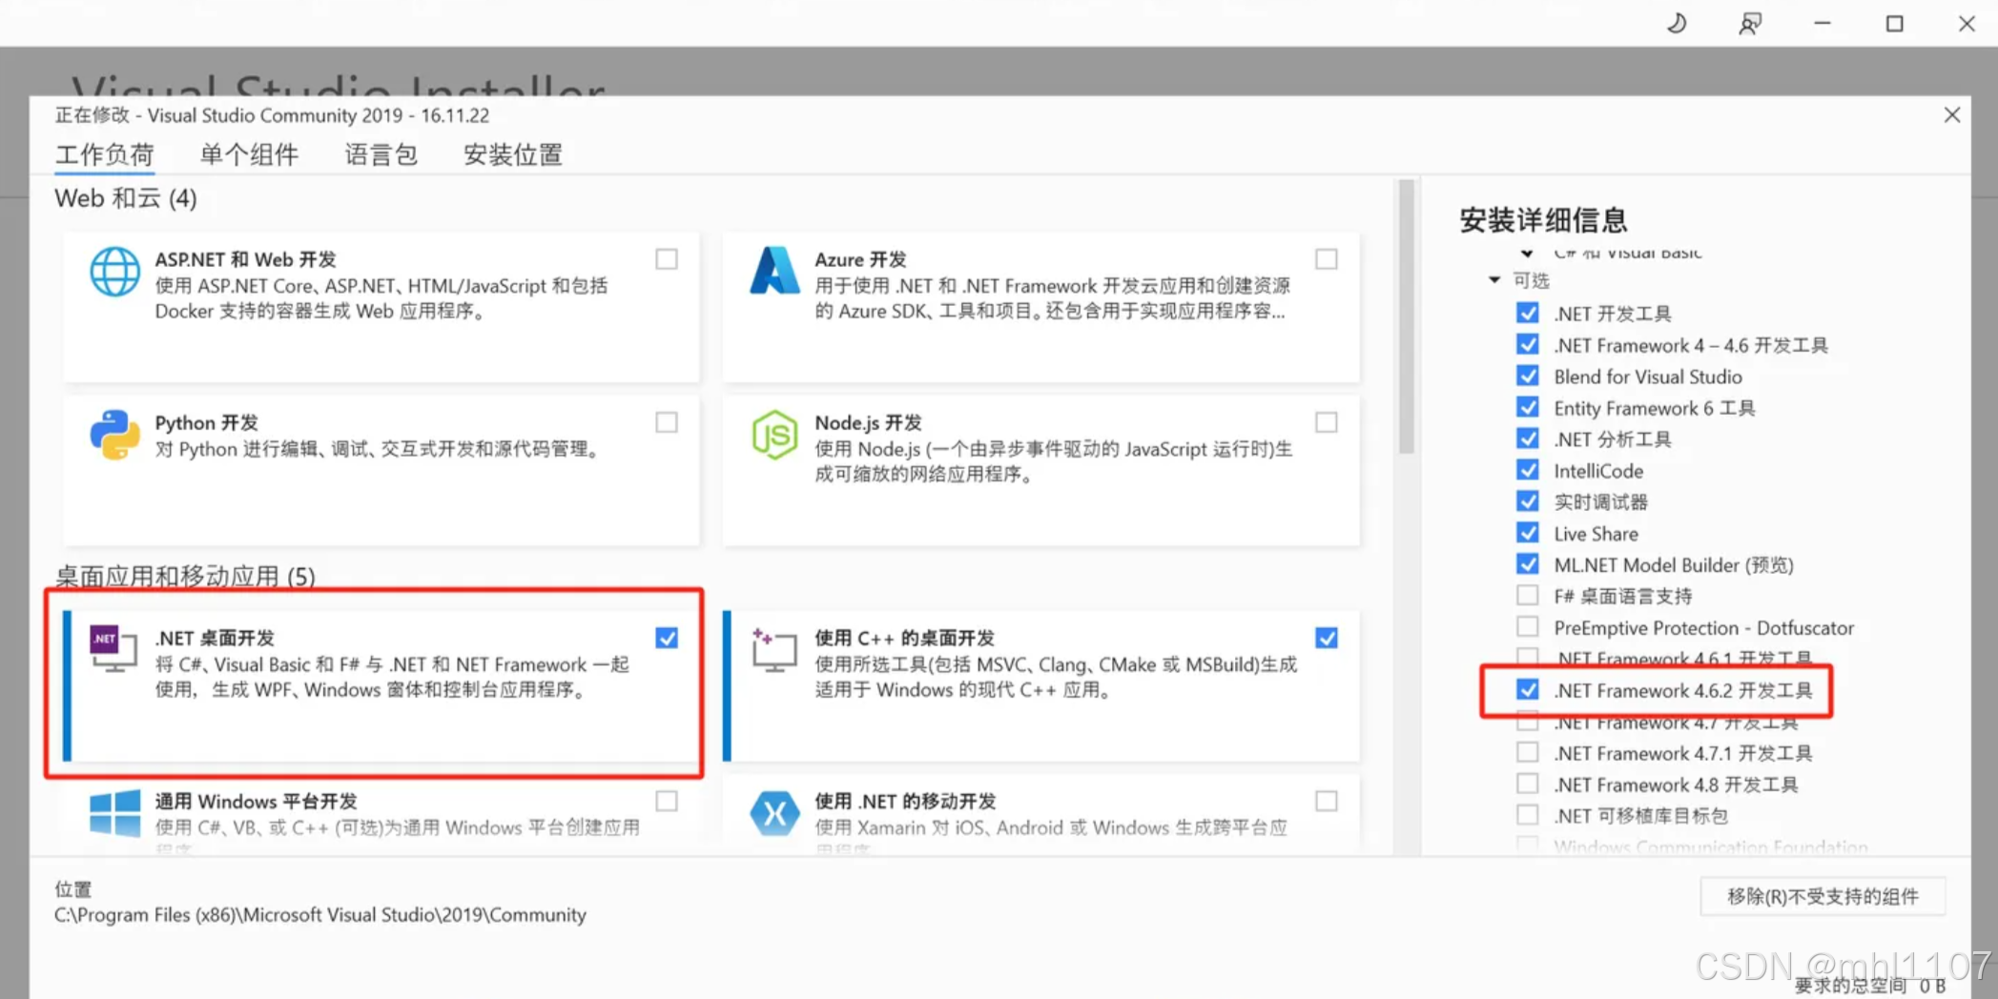Check .NET Framework 4.7.1 开发工具
Image resolution: width=1998 pixels, height=999 pixels.
pos(1528,752)
